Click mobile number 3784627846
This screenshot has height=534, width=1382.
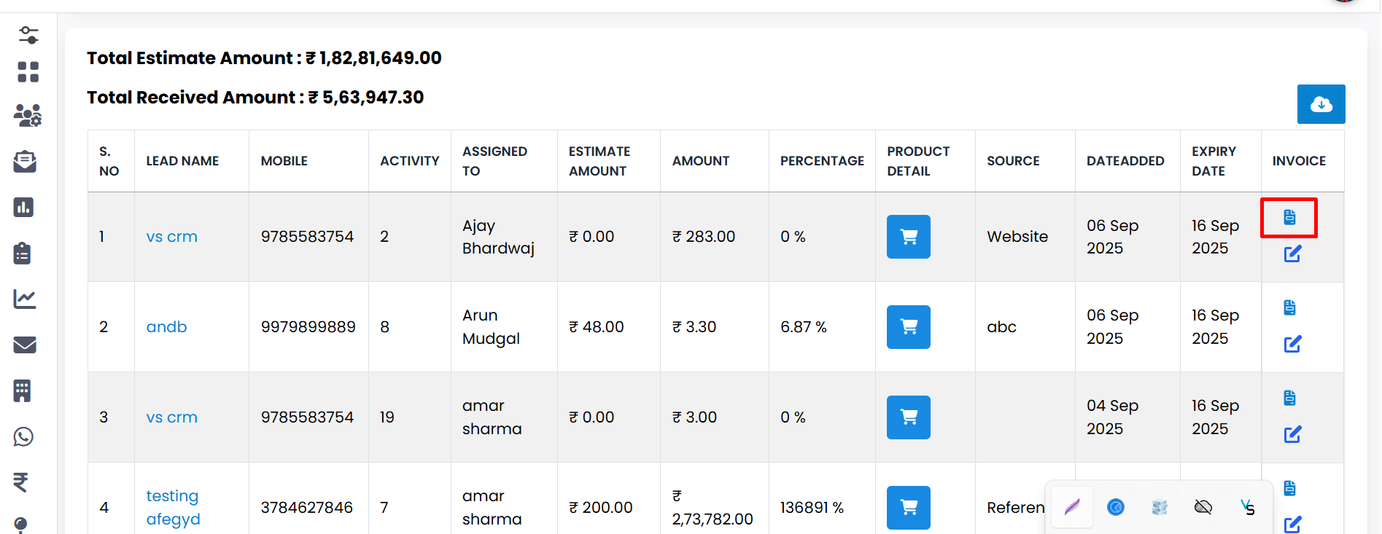coord(307,508)
